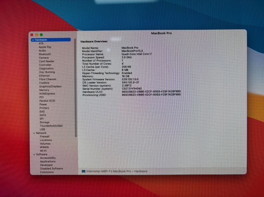The width and height of the screenshot is (264, 197).
Task: Collapse the Network section chevron
Action: tap(34, 133)
